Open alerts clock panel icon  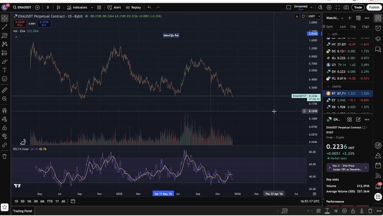pyautogui.click(x=378, y=28)
